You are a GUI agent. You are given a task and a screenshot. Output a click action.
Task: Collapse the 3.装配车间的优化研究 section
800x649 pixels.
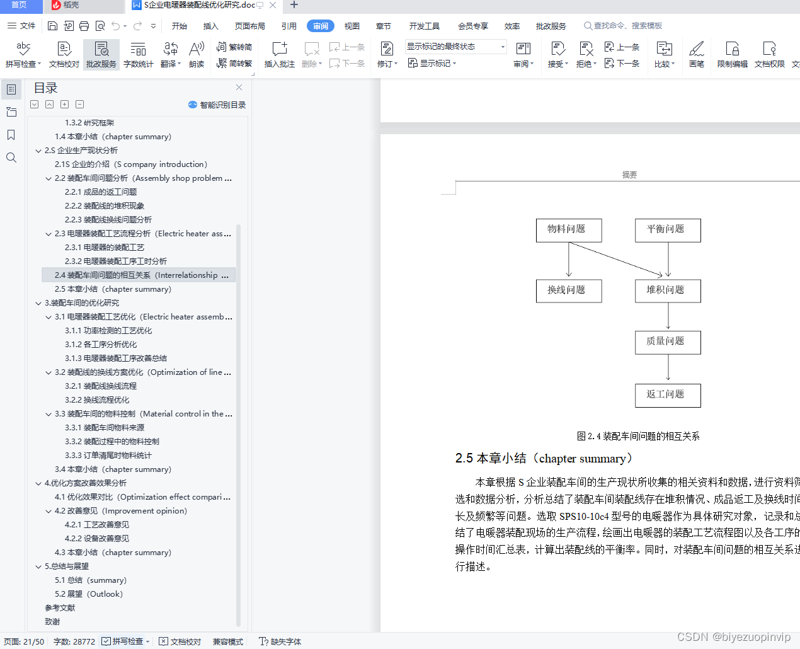click(x=38, y=303)
